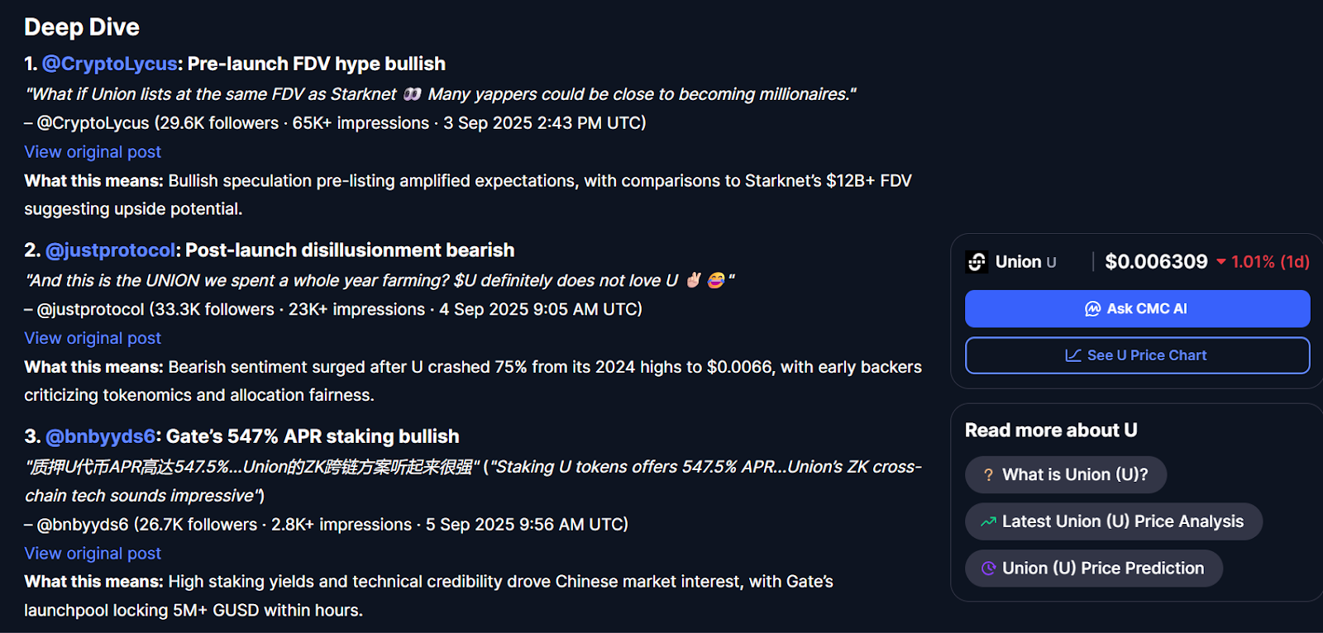Click the CMC AI icon in the button
The height and width of the screenshot is (633, 1323).
(1092, 309)
